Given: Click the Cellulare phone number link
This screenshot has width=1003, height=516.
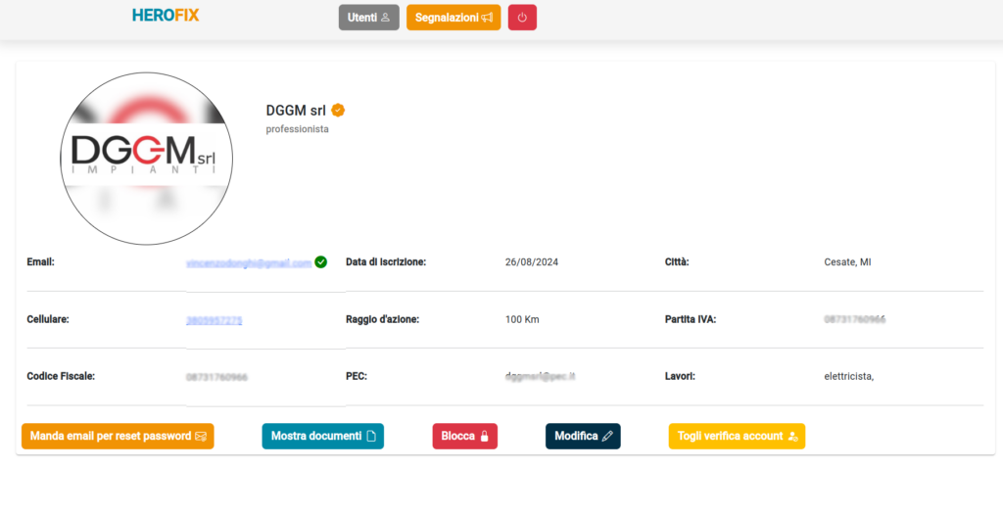Looking at the screenshot, I should (x=215, y=320).
